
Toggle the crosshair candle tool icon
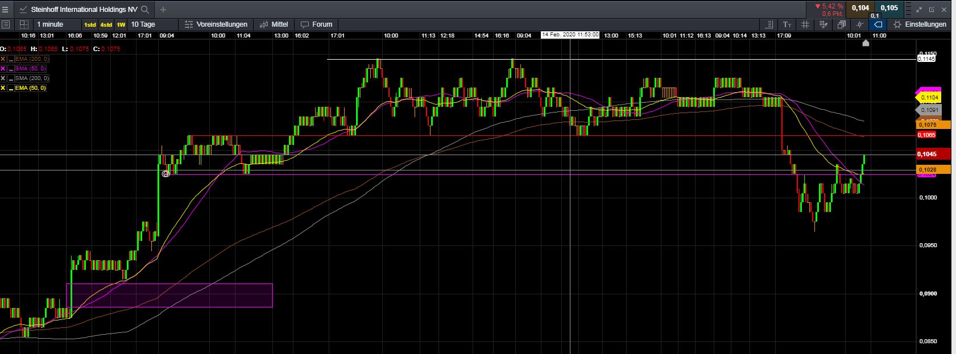pyautogui.click(x=859, y=24)
